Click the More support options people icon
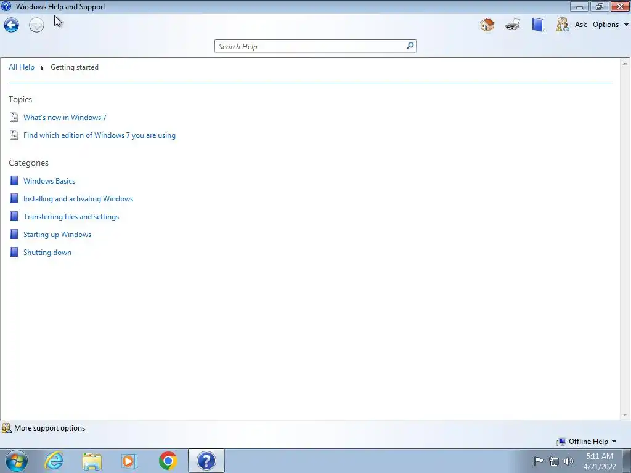 point(6,428)
